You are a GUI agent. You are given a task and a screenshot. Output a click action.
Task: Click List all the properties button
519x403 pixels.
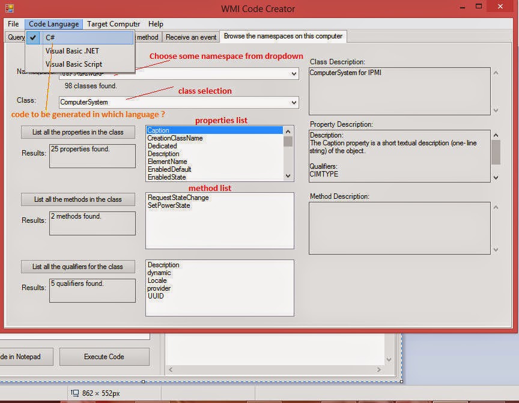(x=77, y=132)
